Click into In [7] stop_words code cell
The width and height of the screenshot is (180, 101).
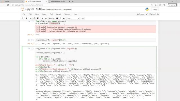pyautogui.click(x=96, y=60)
